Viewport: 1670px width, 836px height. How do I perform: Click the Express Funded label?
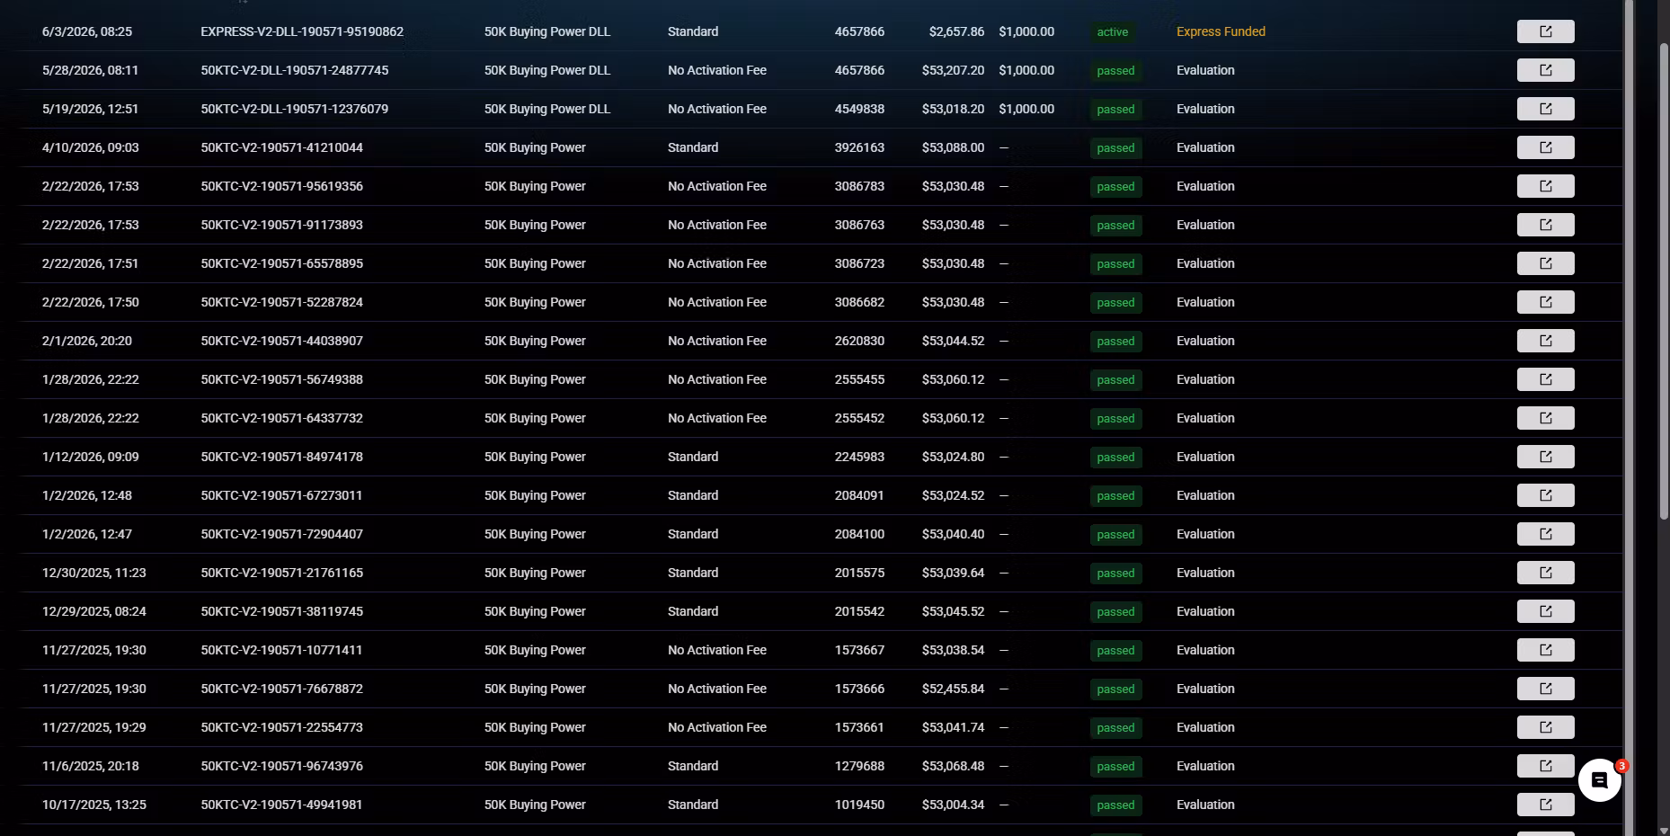coord(1221,31)
